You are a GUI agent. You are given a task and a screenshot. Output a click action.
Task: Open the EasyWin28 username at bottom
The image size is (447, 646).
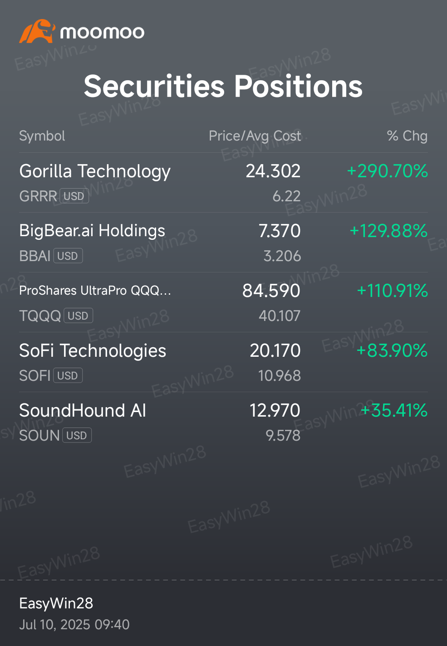56,603
